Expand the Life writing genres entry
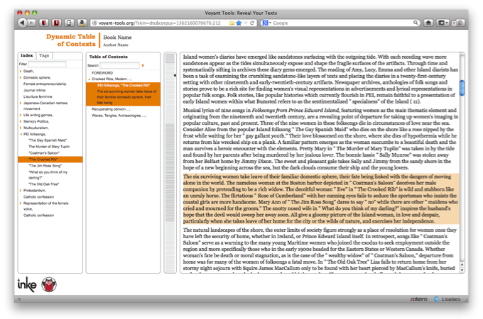Image resolution: width=483 pixels, height=319 pixels. click(x=21, y=116)
